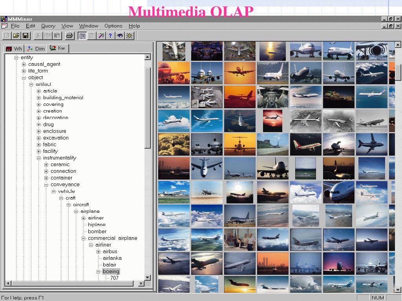Click the tree horizontal scroll left arrow
402x301 pixels.
[x=8, y=283]
